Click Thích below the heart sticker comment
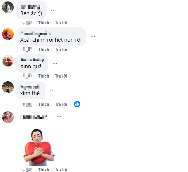This screenshot has height=172, width=188. coord(44,170)
